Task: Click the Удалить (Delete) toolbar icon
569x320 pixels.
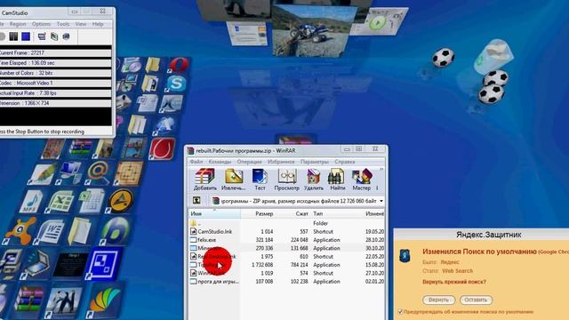Action: pyautogui.click(x=313, y=180)
